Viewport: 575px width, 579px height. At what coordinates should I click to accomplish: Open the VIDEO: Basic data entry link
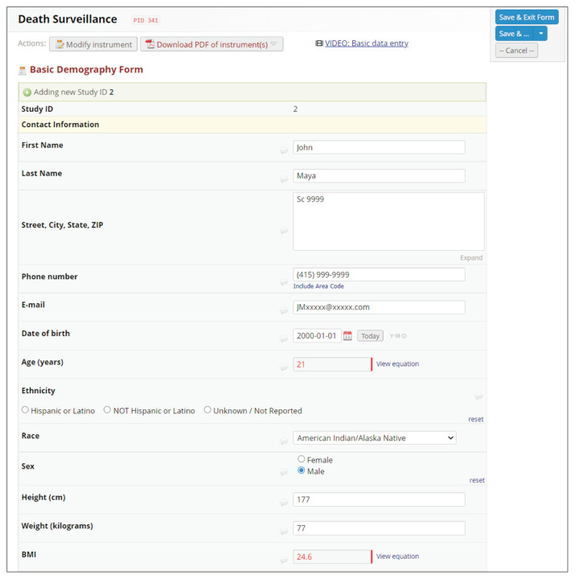[366, 43]
